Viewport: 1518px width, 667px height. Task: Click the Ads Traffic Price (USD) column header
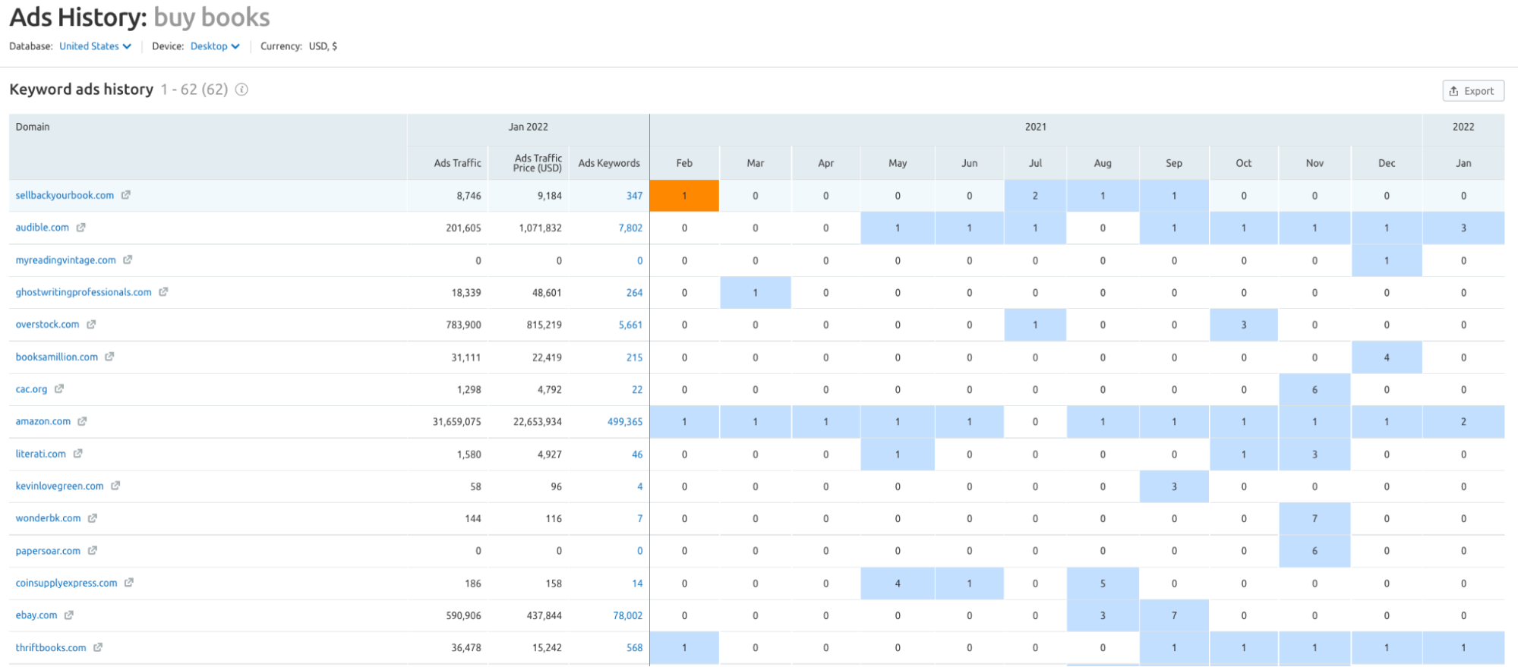[538, 163]
